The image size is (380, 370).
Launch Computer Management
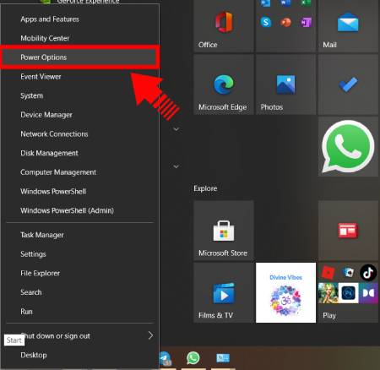click(80, 172)
